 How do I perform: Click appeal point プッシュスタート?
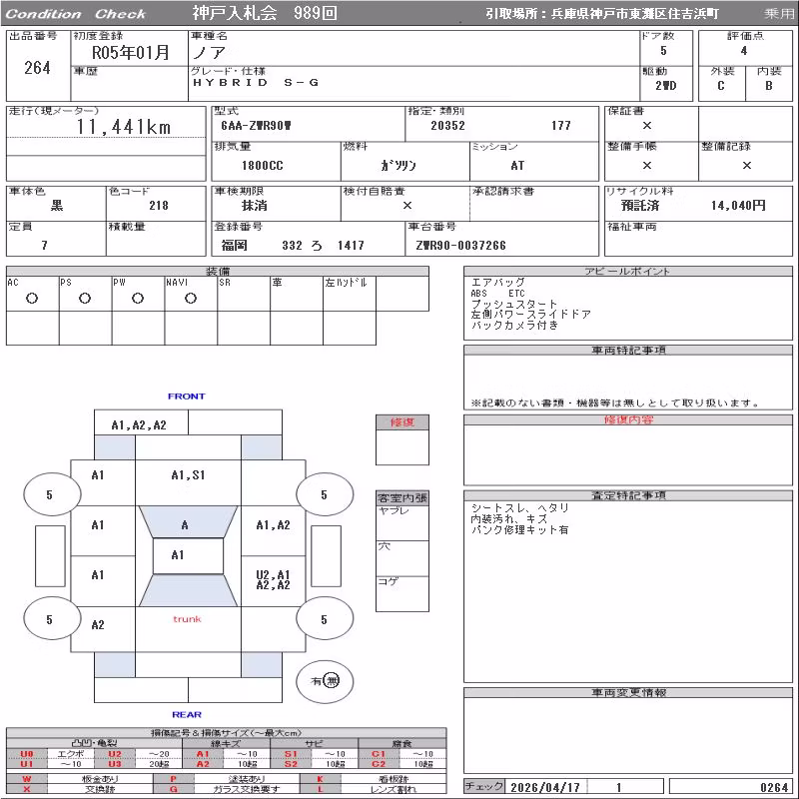point(514,305)
